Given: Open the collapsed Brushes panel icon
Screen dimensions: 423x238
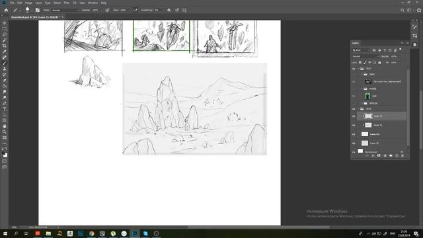Looking at the screenshot, I should pos(414,26).
